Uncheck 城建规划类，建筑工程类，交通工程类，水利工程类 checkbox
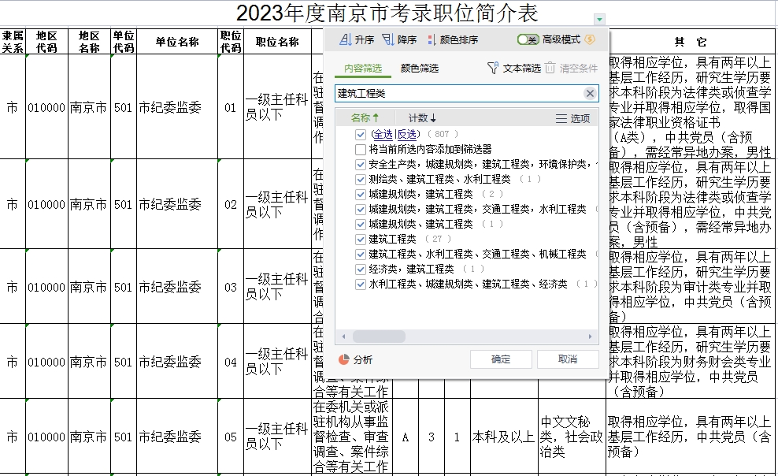Screen dimensions: 778x476 click(361, 210)
